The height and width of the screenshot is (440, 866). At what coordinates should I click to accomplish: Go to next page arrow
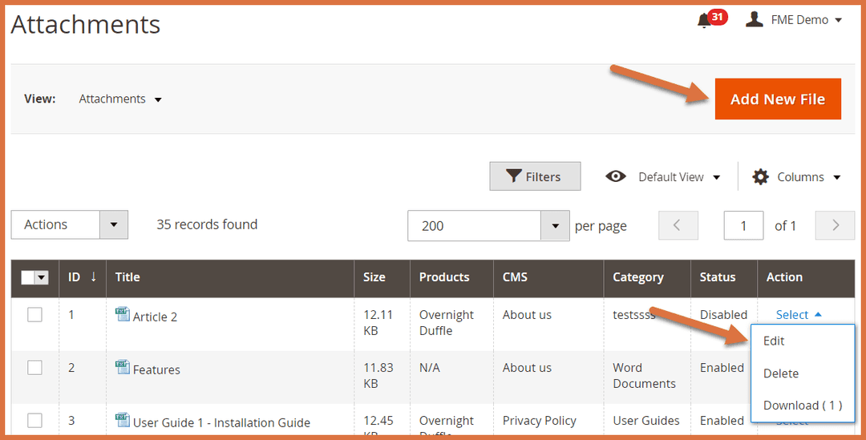coord(835,225)
